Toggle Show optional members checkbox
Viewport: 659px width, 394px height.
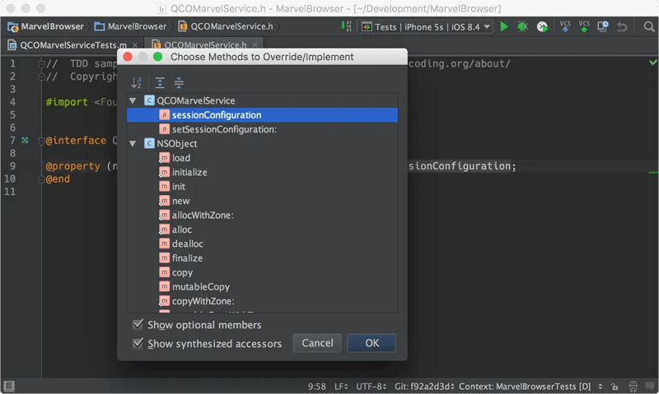138,324
